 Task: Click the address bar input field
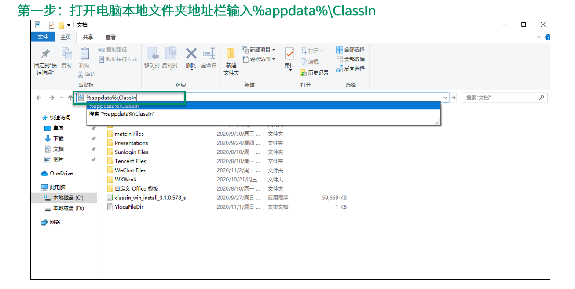(263, 98)
